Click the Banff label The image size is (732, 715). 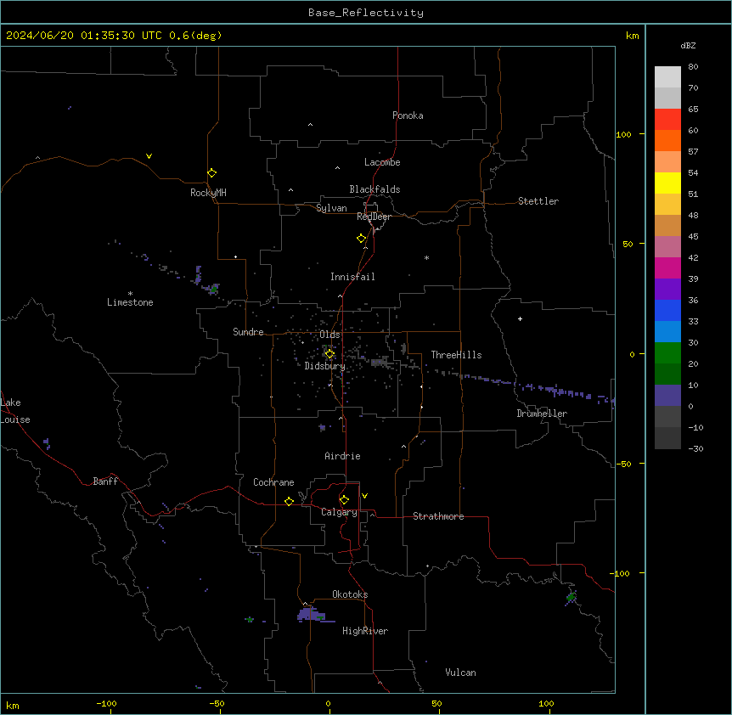105,481
